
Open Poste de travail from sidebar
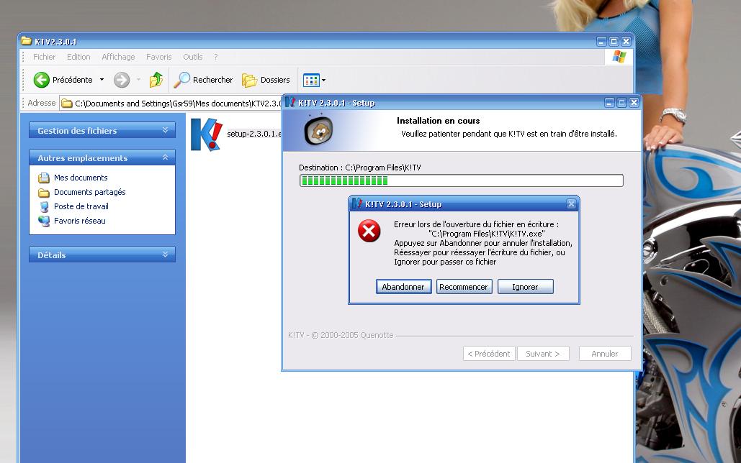click(x=81, y=206)
